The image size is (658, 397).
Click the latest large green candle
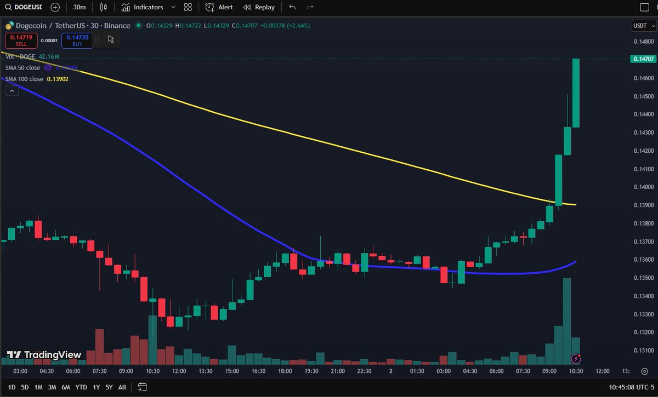tap(576, 93)
